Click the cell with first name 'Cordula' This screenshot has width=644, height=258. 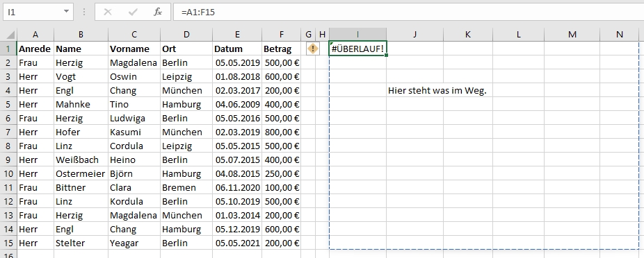tap(134, 146)
